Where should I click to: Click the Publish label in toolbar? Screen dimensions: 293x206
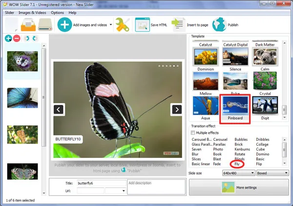click(233, 25)
